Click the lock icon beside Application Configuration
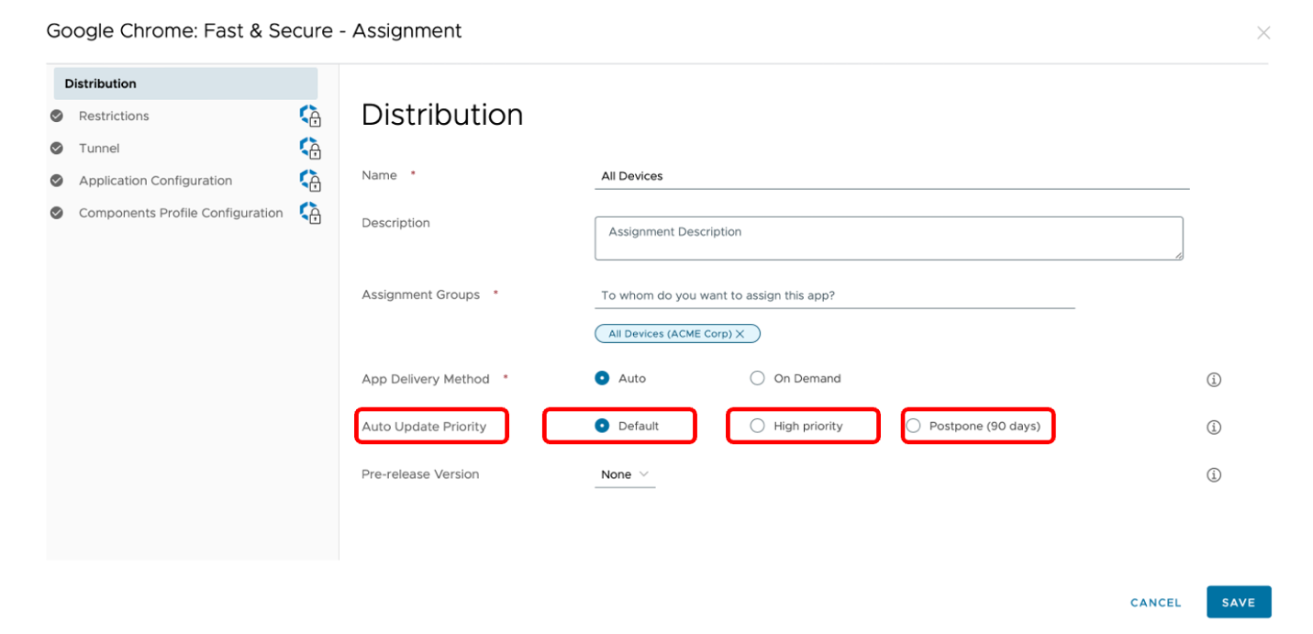Image resolution: width=1313 pixels, height=634 pixels. click(x=311, y=181)
